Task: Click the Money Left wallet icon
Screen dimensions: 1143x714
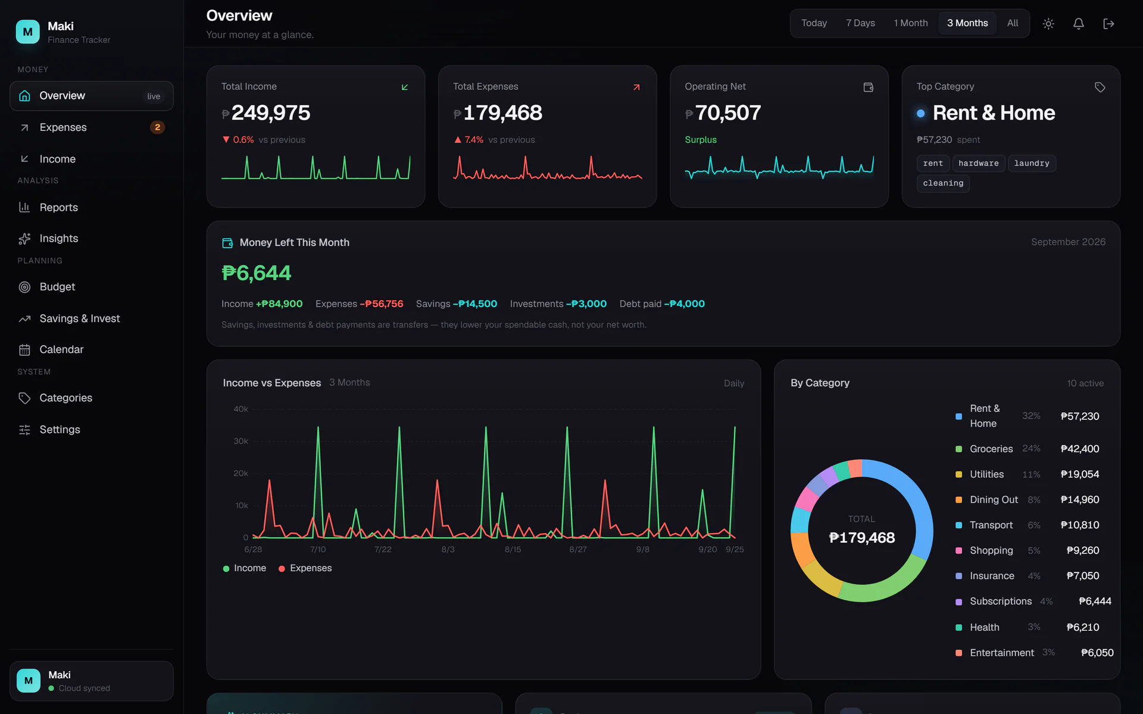Action: [x=227, y=243]
